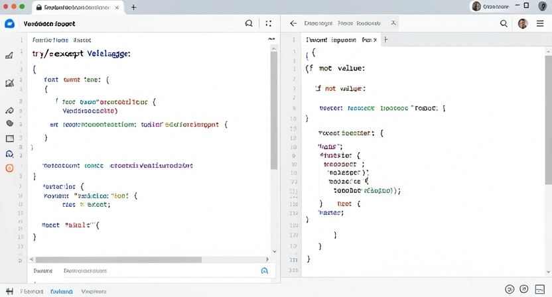This screenshot has height=297, width=552.
Task: Click the horizontal scrollbar thumb under the left editor
Action: [x=118, y=260]
